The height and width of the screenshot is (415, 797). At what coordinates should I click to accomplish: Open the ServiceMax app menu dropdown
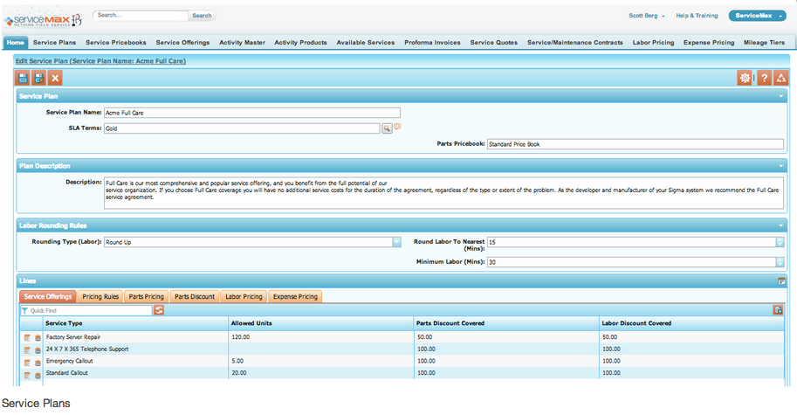click(758, 16)
